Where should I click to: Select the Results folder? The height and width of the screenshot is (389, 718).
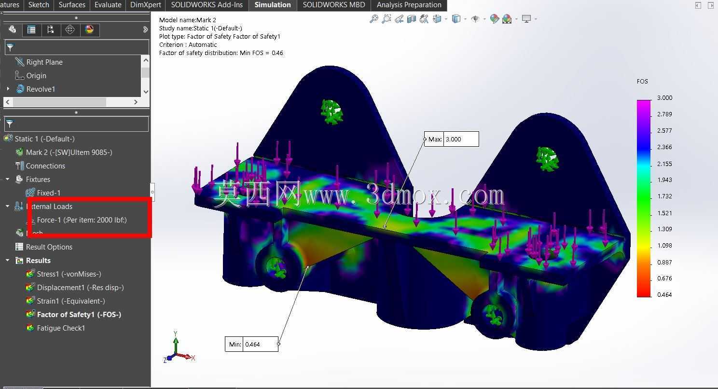click(38, 260)
